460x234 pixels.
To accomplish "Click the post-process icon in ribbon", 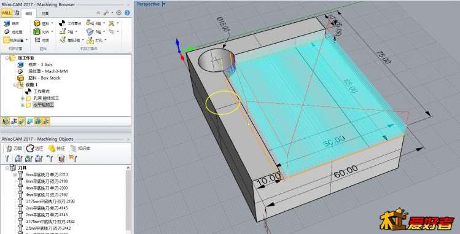I will click(7, 31).
